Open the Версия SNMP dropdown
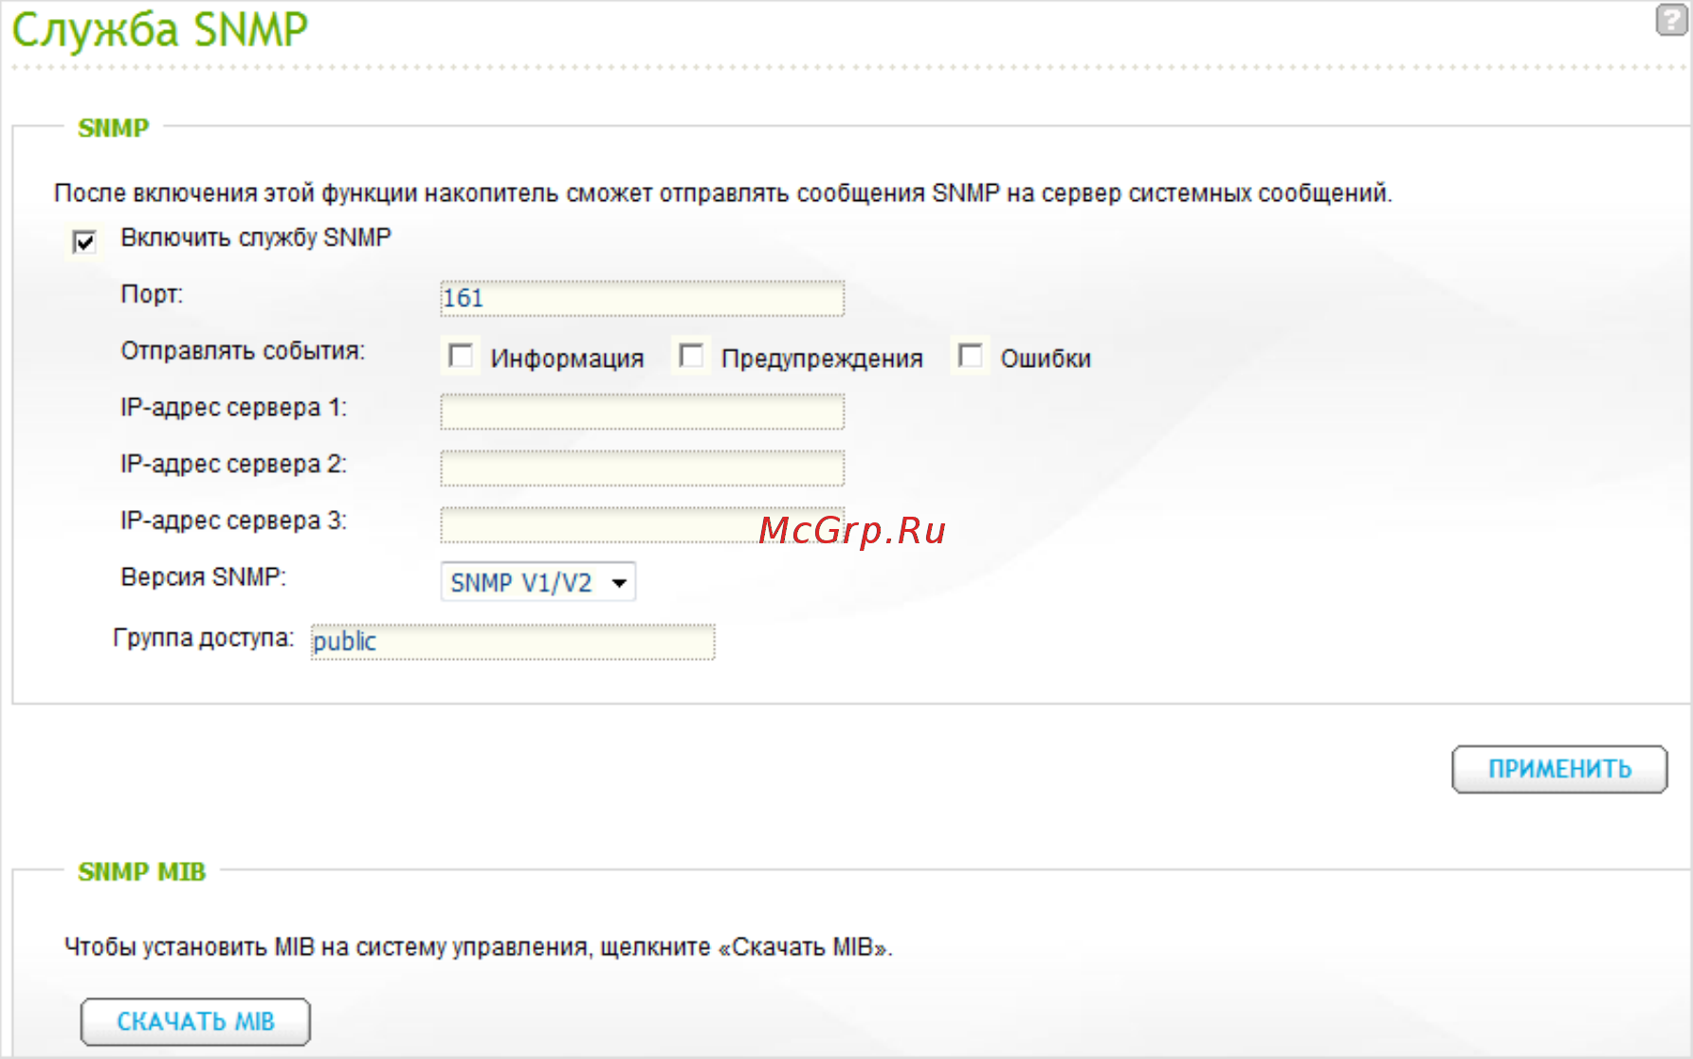This screenshot has height=1059, width=1693. click(537, 582)
